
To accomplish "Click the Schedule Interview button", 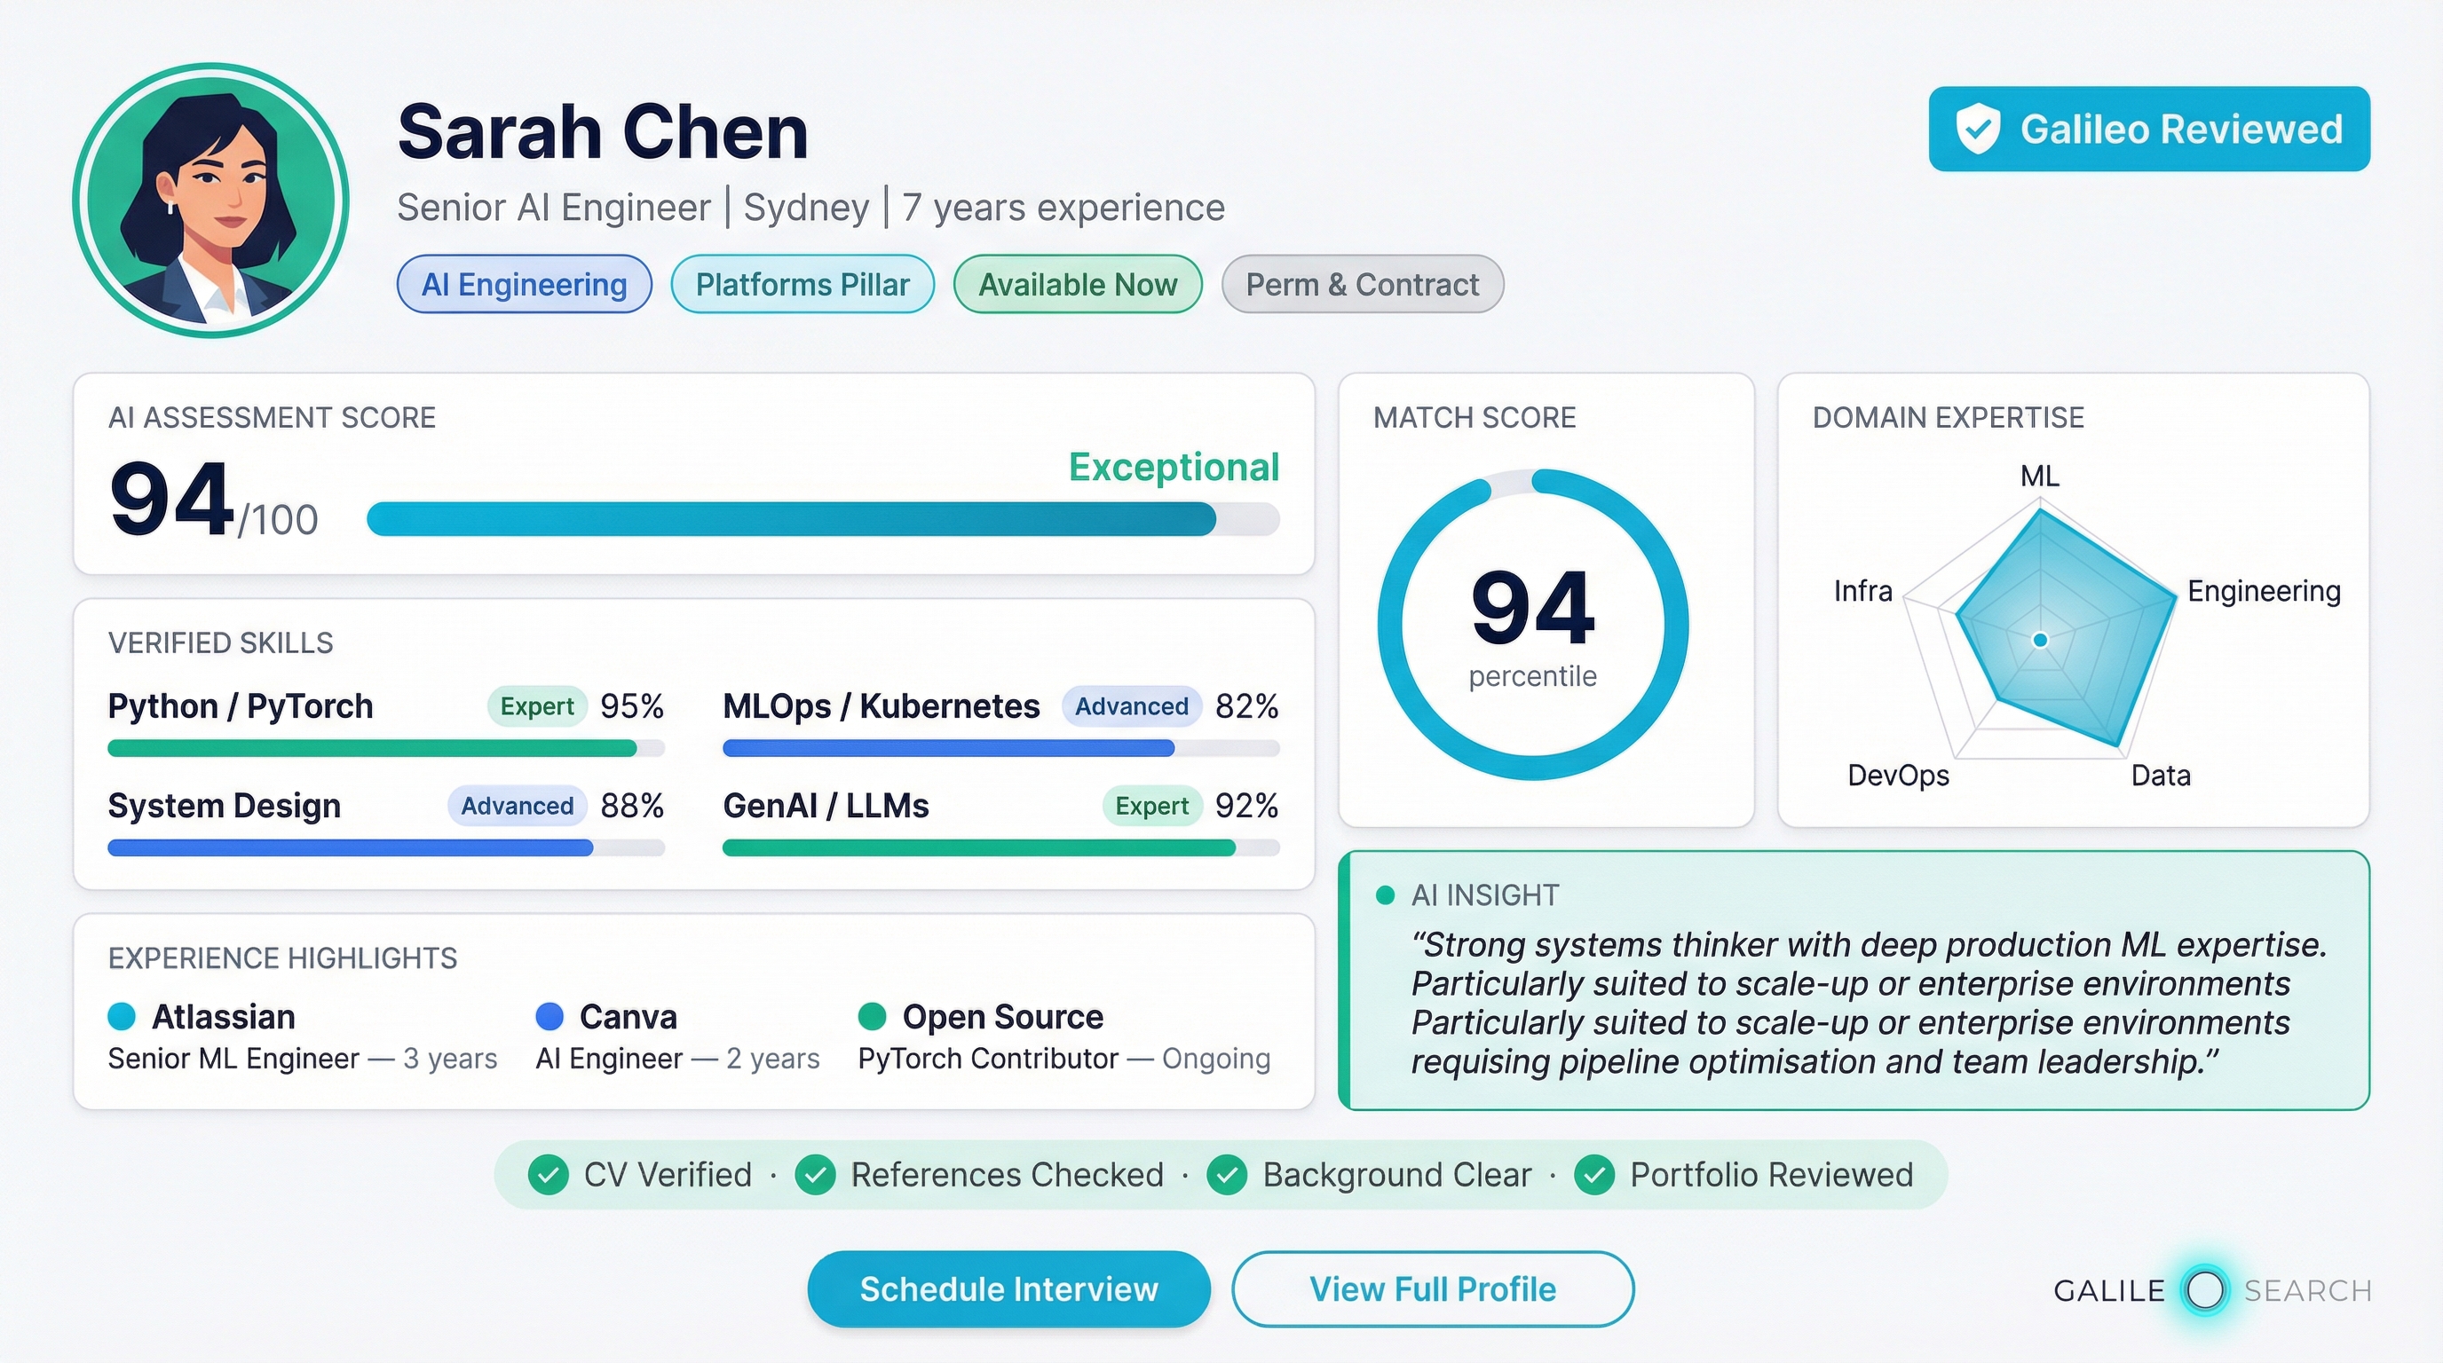I will coord(1008,1289).
